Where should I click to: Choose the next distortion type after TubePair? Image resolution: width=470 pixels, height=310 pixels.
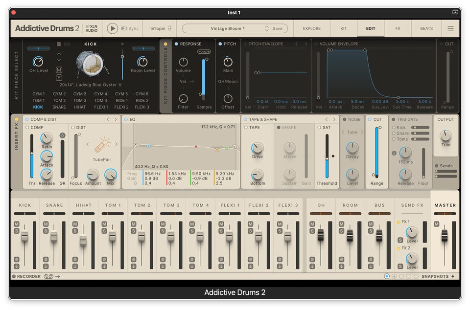pos(117,144)
